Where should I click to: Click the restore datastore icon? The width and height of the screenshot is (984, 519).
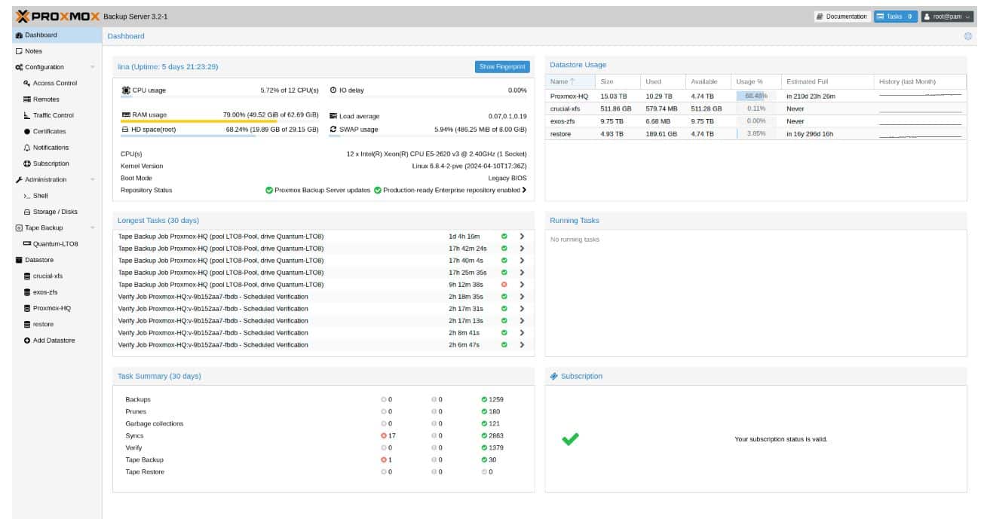[x=27, y=325]
